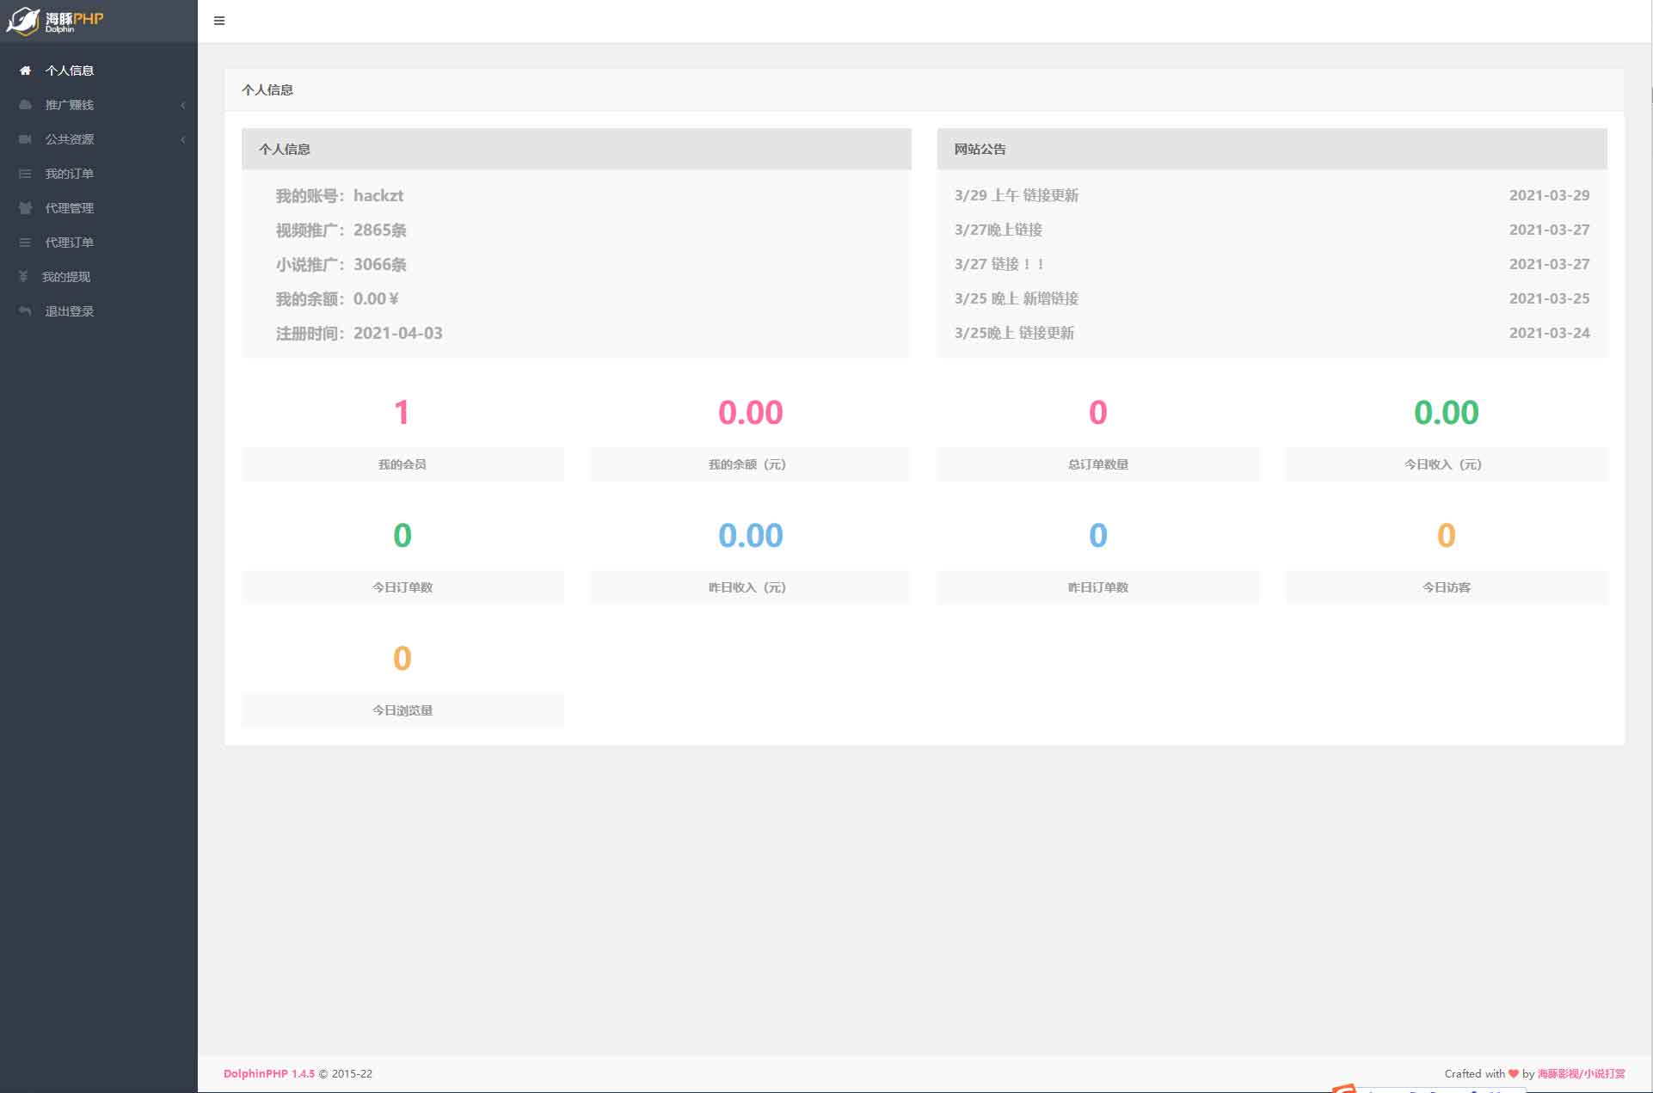
Task: Toggle the sidebar with hamburger menu icon
Action: [219, 21]
